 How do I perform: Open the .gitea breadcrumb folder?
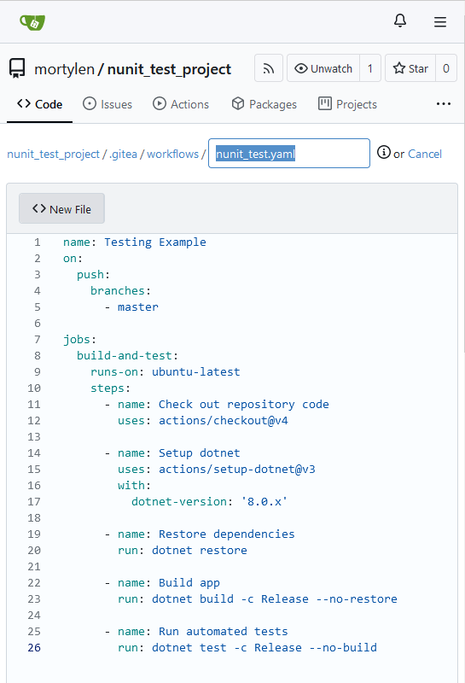tap(123, 155)
